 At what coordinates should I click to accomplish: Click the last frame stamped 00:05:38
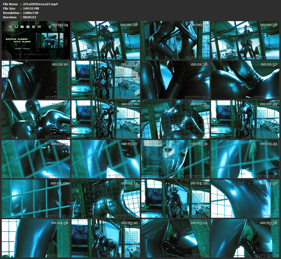pos(245,238)
